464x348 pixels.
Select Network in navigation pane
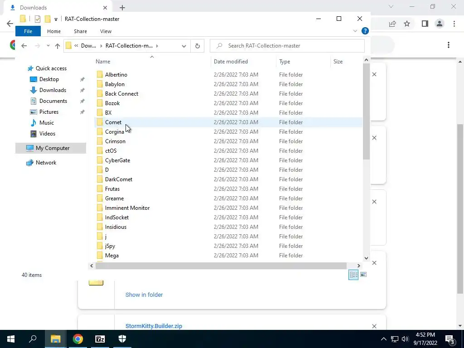coord(46,163)
